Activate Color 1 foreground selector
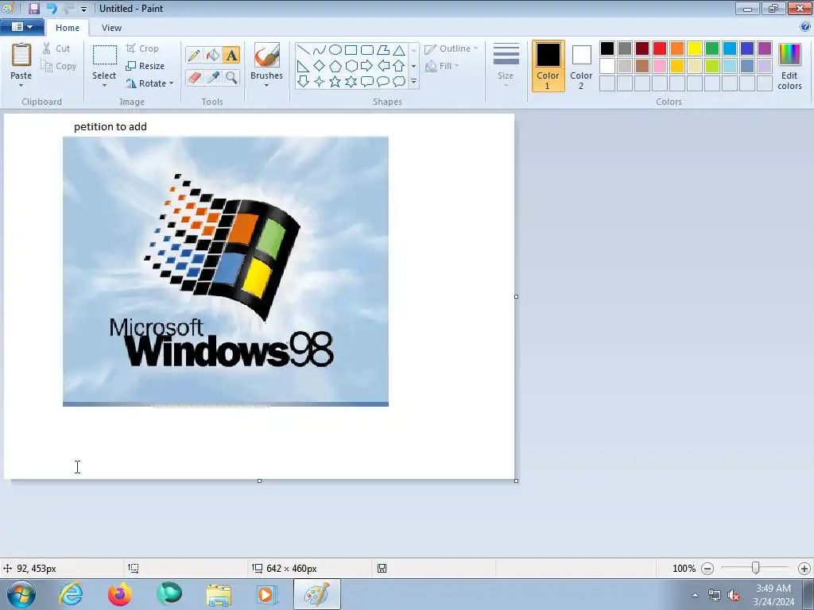 [x=548, y=66]
